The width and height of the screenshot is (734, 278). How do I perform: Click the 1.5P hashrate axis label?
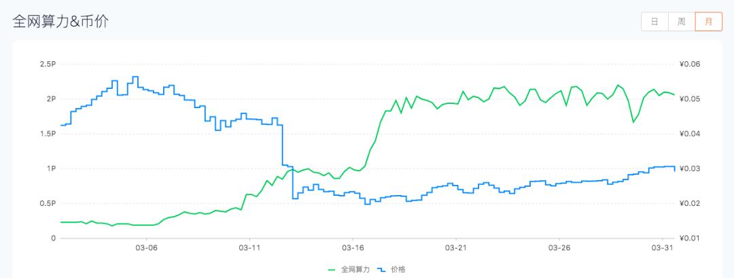47,134
